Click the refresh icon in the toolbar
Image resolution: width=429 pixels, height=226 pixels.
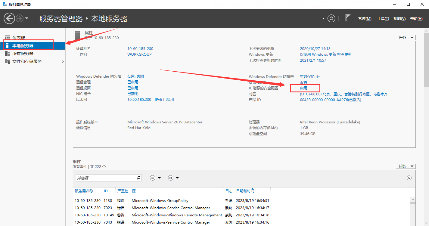point(331,18)
